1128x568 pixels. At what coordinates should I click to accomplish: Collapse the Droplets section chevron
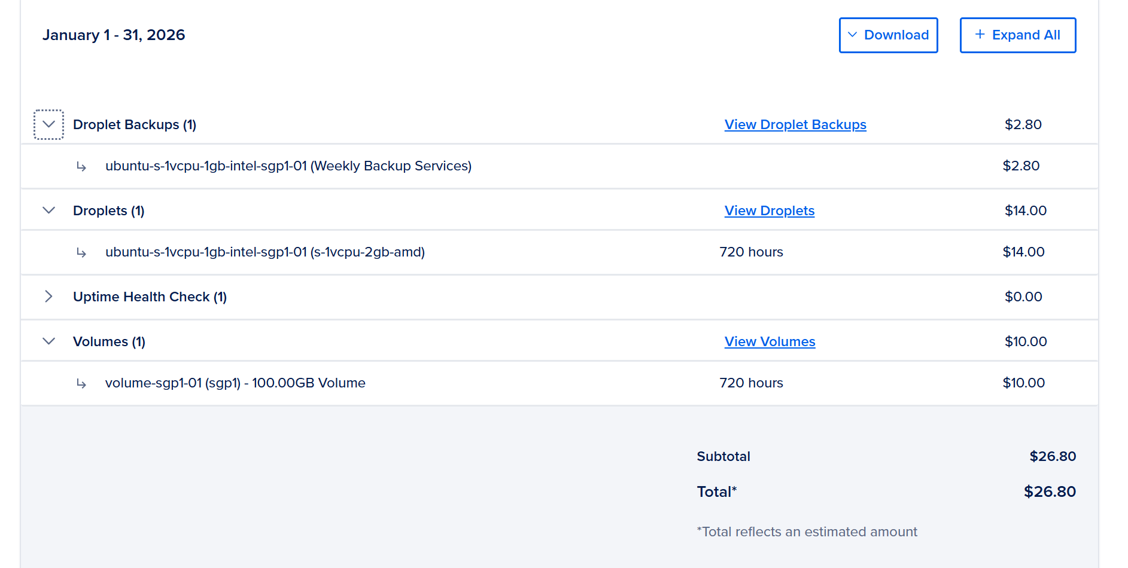[x=48, y=210]
